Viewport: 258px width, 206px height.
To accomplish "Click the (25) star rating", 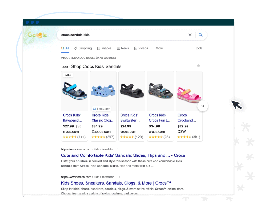I will point(159,137).
